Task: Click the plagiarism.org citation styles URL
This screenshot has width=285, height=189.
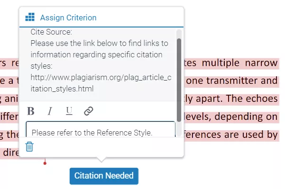Action: [x=101, y=83]
